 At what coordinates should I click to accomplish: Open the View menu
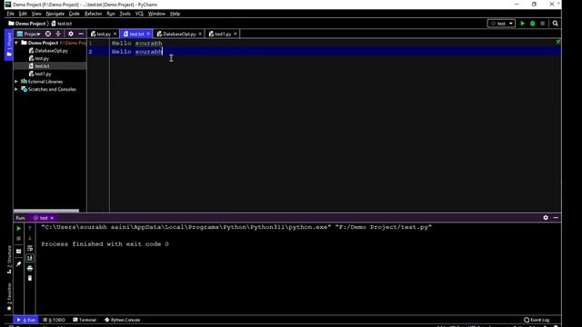(36, 14)
